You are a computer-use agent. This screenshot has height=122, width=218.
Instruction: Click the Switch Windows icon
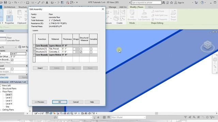(72, 2)
